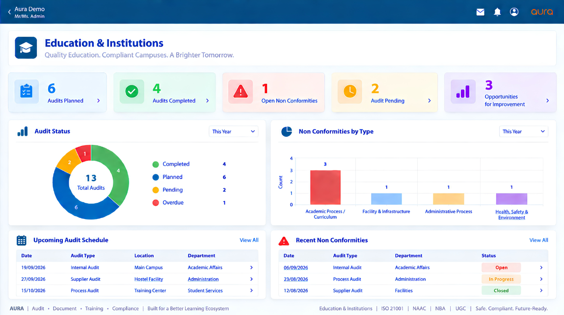View all recent non conformities

pyautogui.click(x=538, y=240)
